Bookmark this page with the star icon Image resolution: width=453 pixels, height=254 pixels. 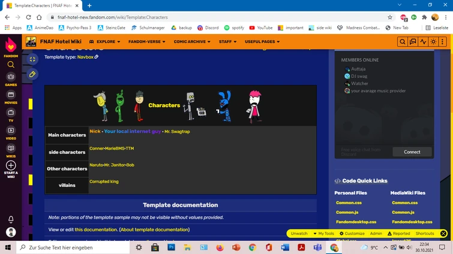390,17
